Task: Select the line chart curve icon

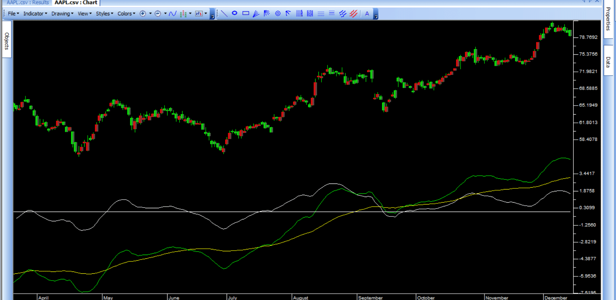Action: tap(172, 13)
